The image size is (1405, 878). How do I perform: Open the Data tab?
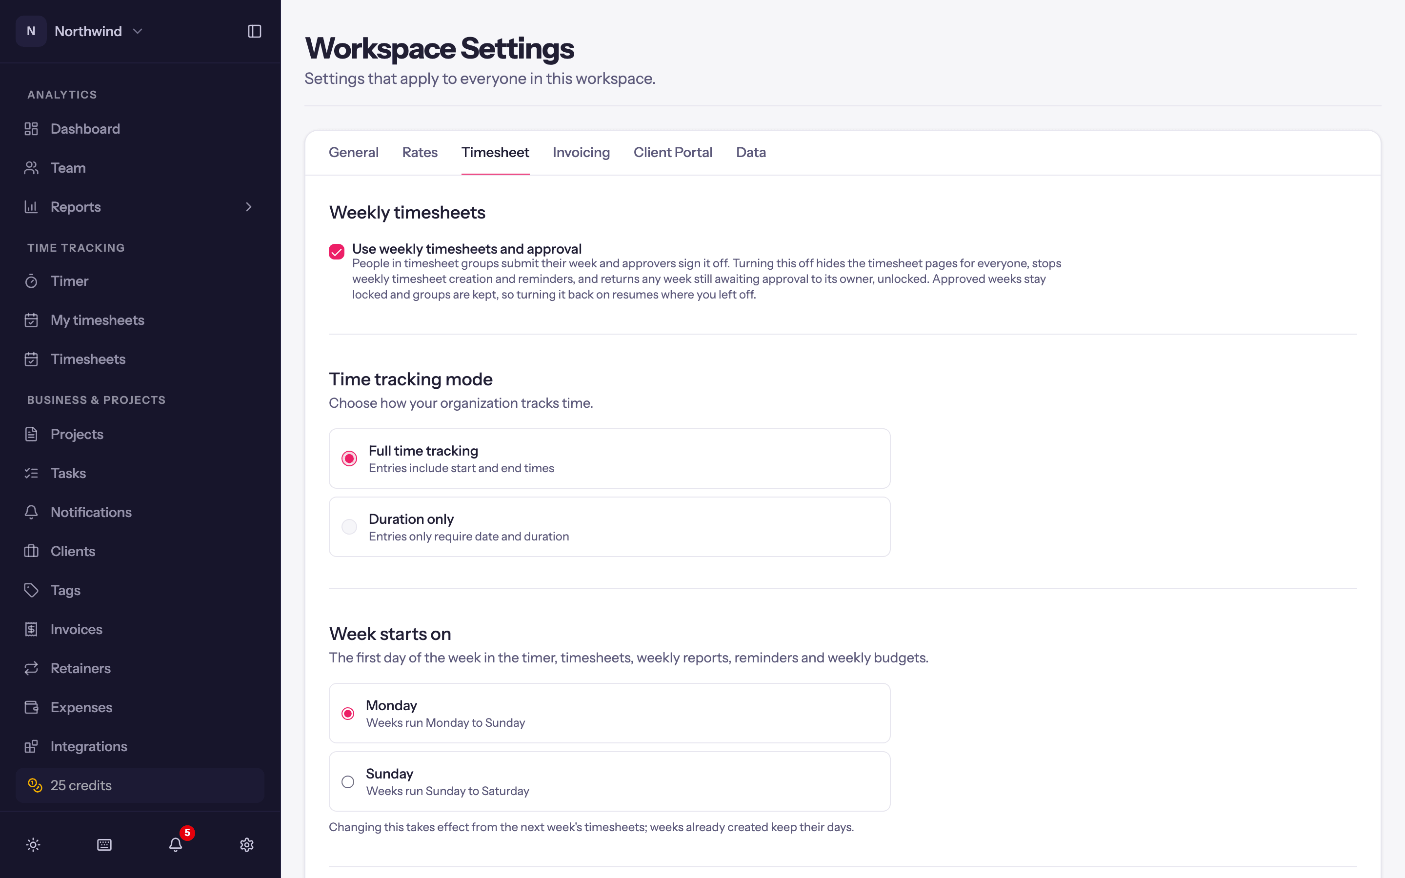tap(751, 152)
